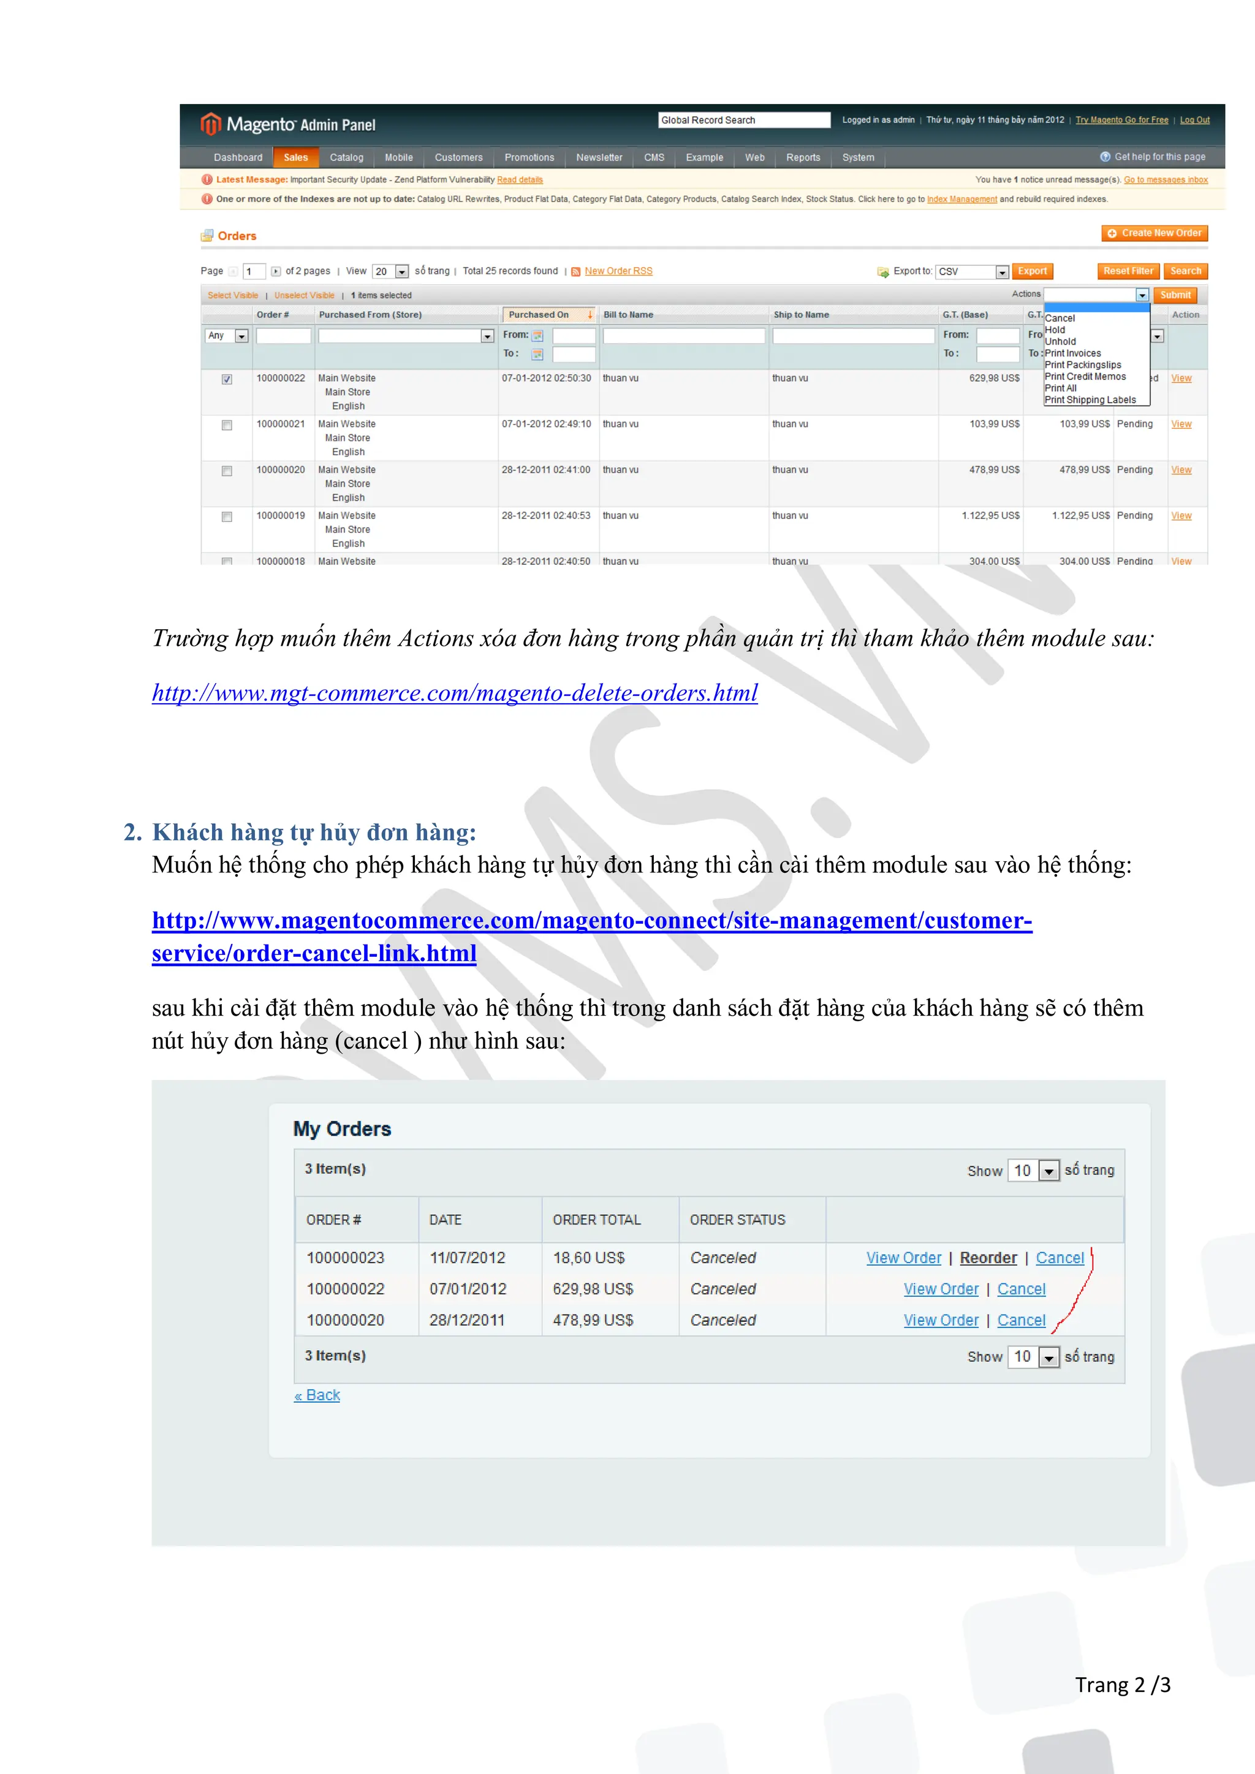The height and width of the screenshot is (1774, 1255).
Task: Click the help icon beside Get help
Action: tap(1105, 157)
